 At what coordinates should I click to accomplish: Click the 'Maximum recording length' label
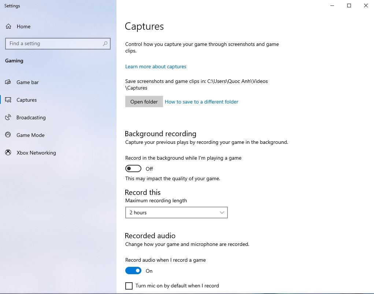point(156,200)
